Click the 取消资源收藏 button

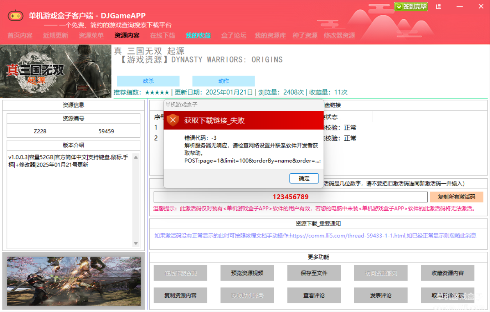click(x=448, y=295)
